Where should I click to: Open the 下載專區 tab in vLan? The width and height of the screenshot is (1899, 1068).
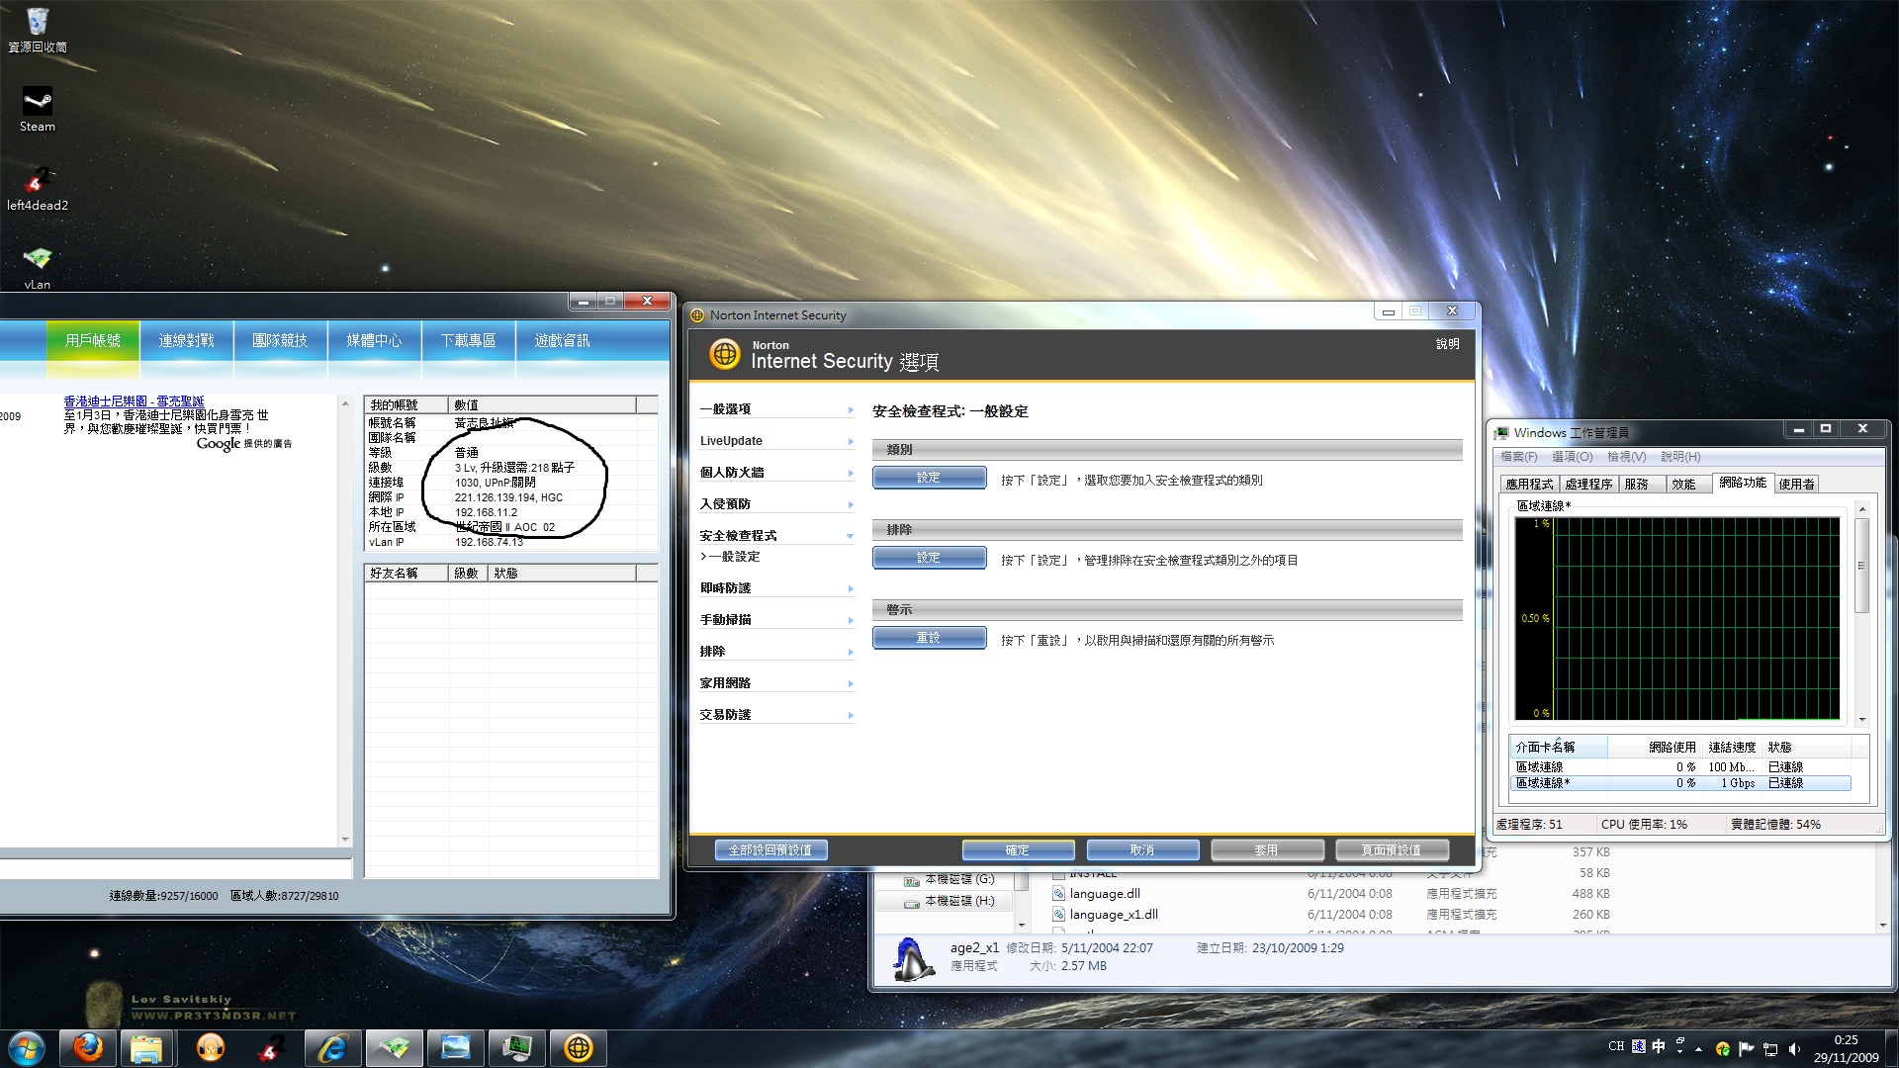468,340
